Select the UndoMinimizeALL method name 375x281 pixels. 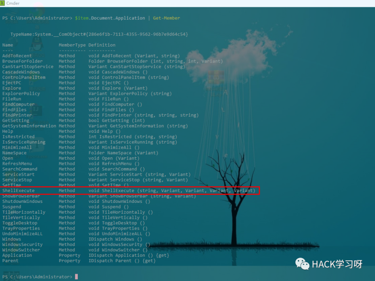point(23,234)
